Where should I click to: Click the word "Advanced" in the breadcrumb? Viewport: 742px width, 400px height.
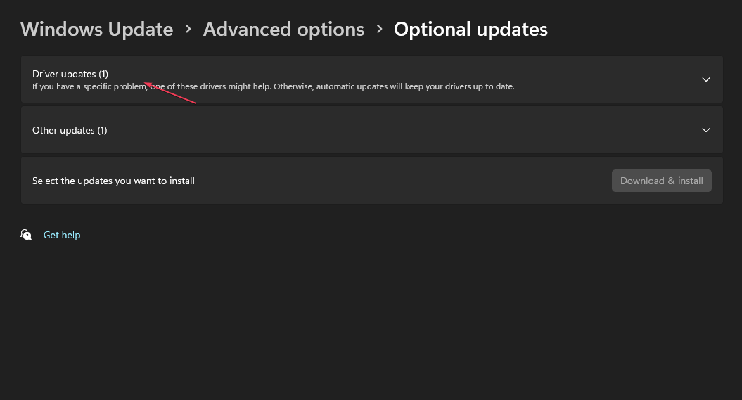click(246, 30)
